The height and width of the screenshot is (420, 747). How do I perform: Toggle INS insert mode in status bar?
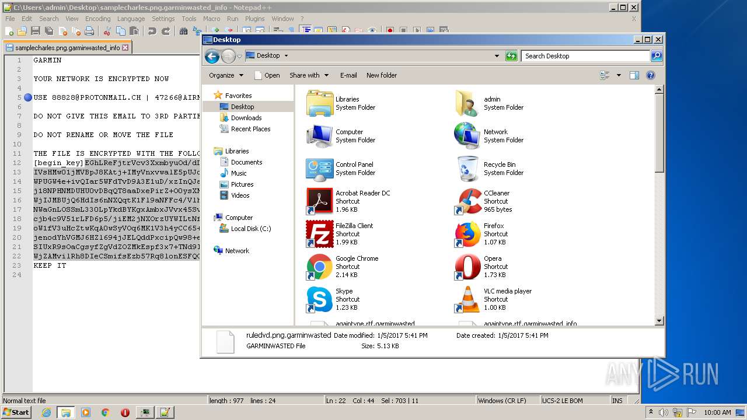pos(617,400)
